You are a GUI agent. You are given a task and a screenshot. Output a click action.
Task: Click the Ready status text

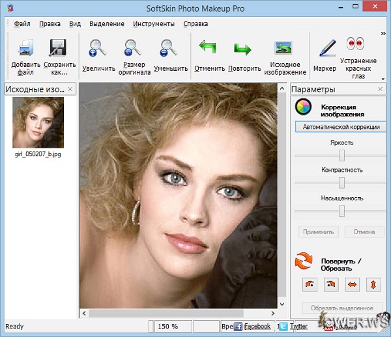click(14, 327)
